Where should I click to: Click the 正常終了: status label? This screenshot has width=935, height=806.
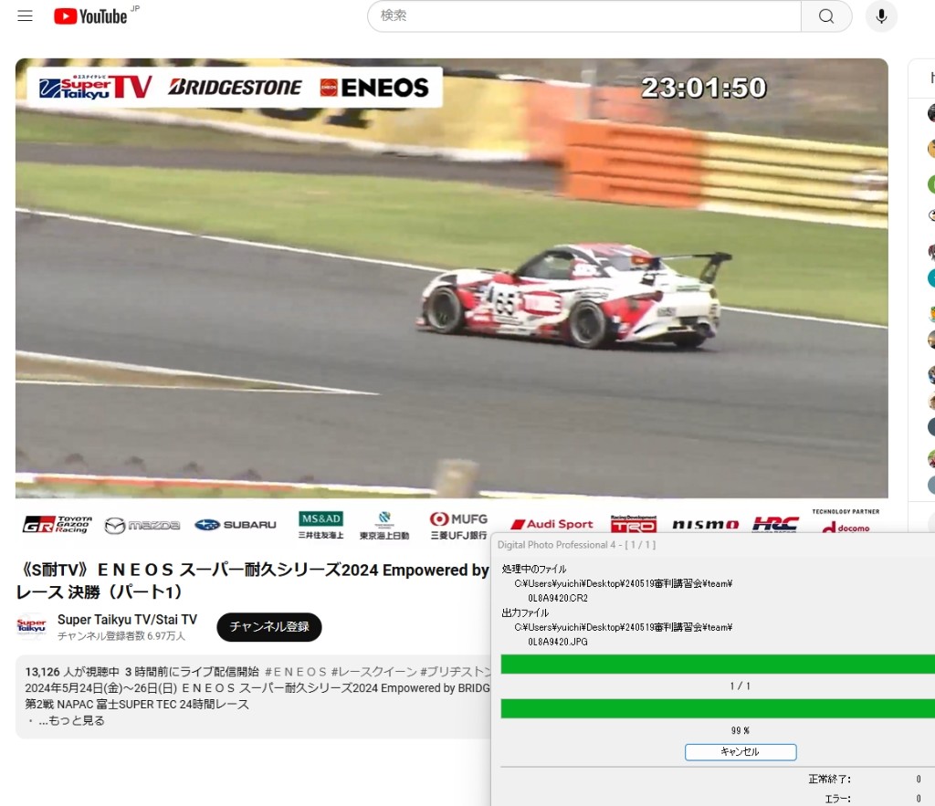click(x=829, y=780)
